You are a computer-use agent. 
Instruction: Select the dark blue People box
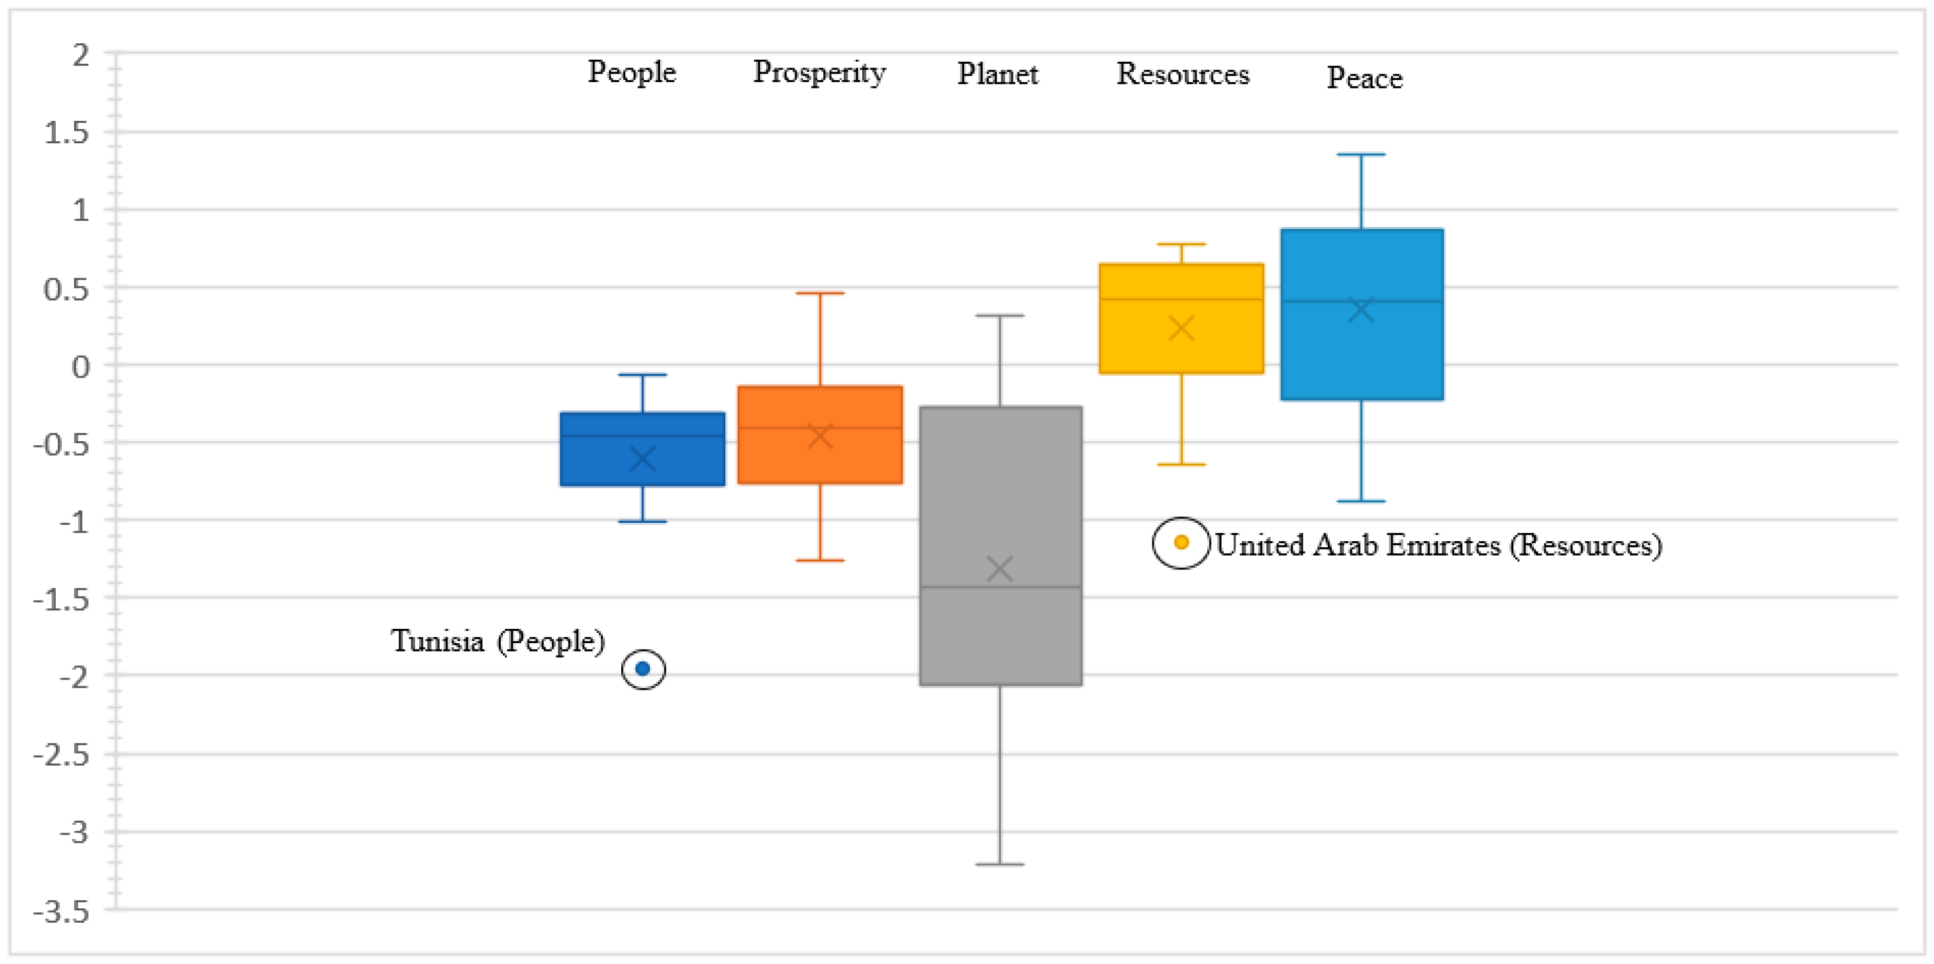(643, 449)
